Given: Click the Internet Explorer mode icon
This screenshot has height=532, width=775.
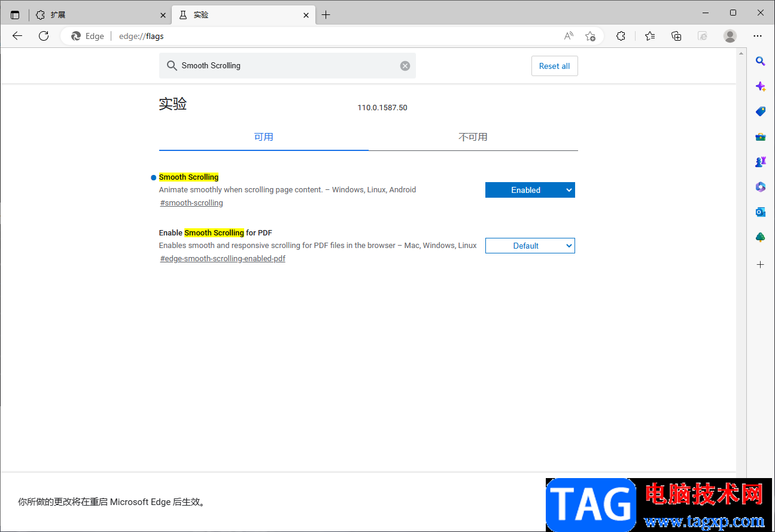Looking at the screenshot, I should coord(703,36).
